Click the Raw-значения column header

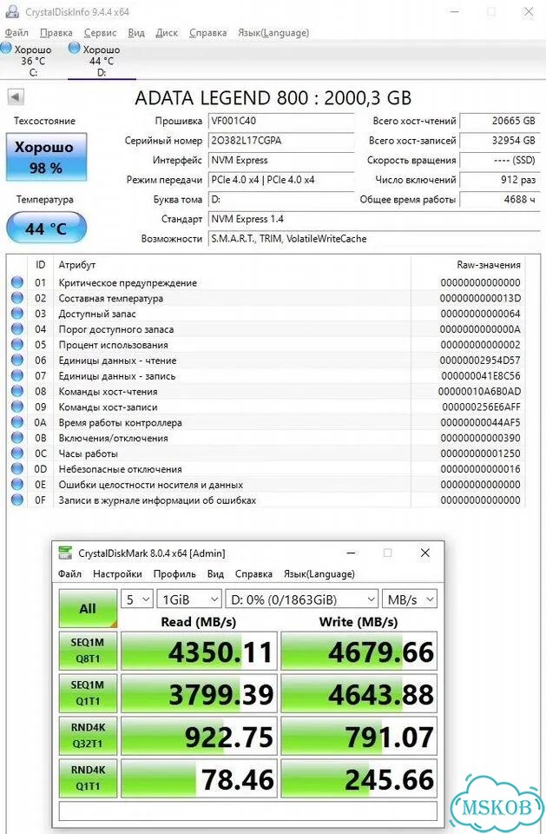pyautogui.click(x=489, y=264)
